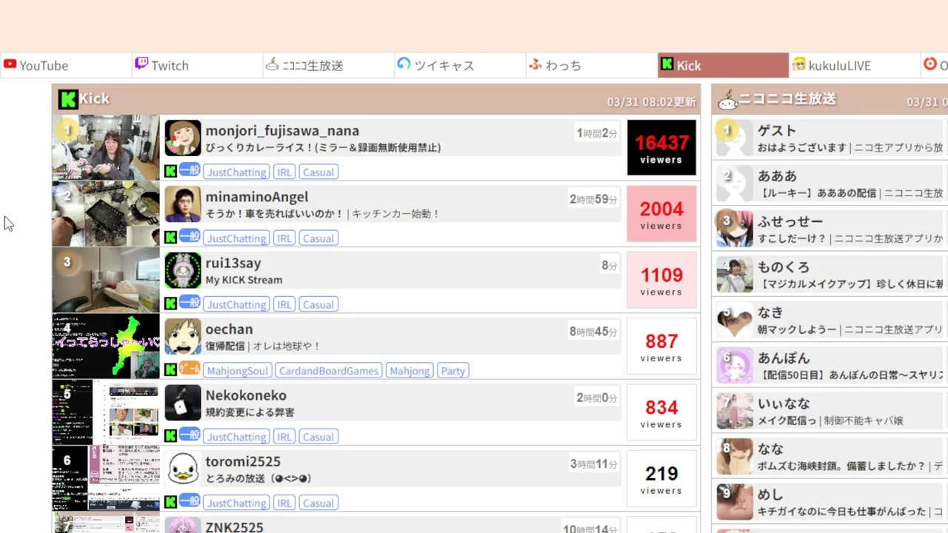This screenshot has height=533, width=948.
Task: Click Casual tag in rui13say row
Action: (x=318, y=304)
